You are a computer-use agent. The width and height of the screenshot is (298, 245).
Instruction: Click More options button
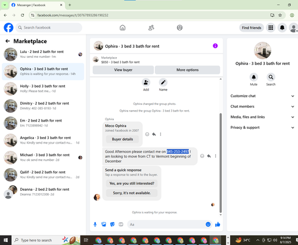point(187,70)
